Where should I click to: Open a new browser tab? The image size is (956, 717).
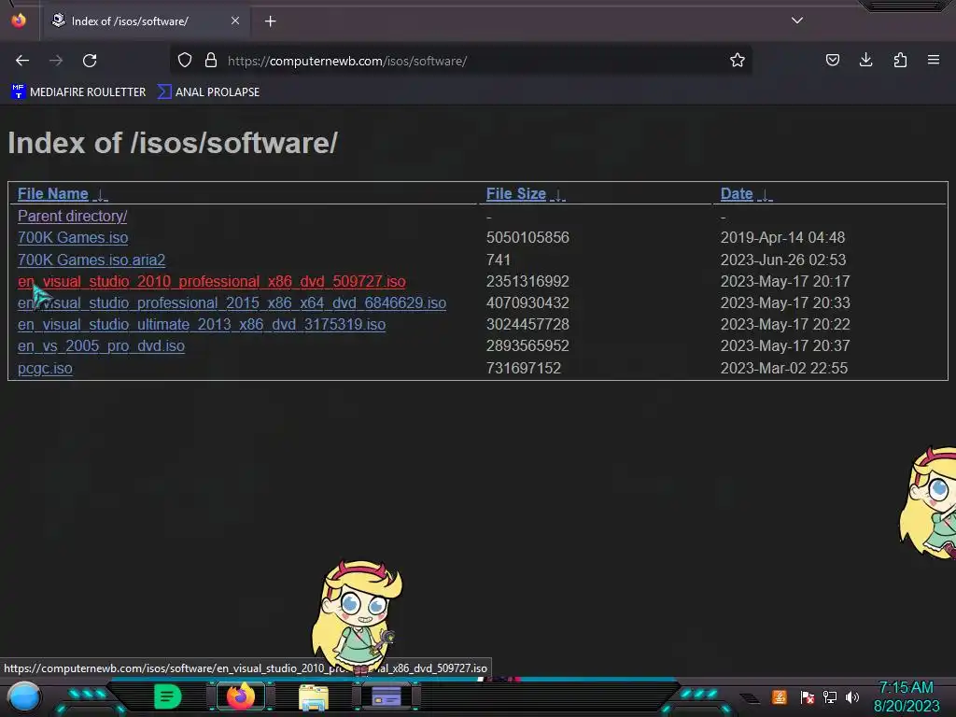(270, 21)
